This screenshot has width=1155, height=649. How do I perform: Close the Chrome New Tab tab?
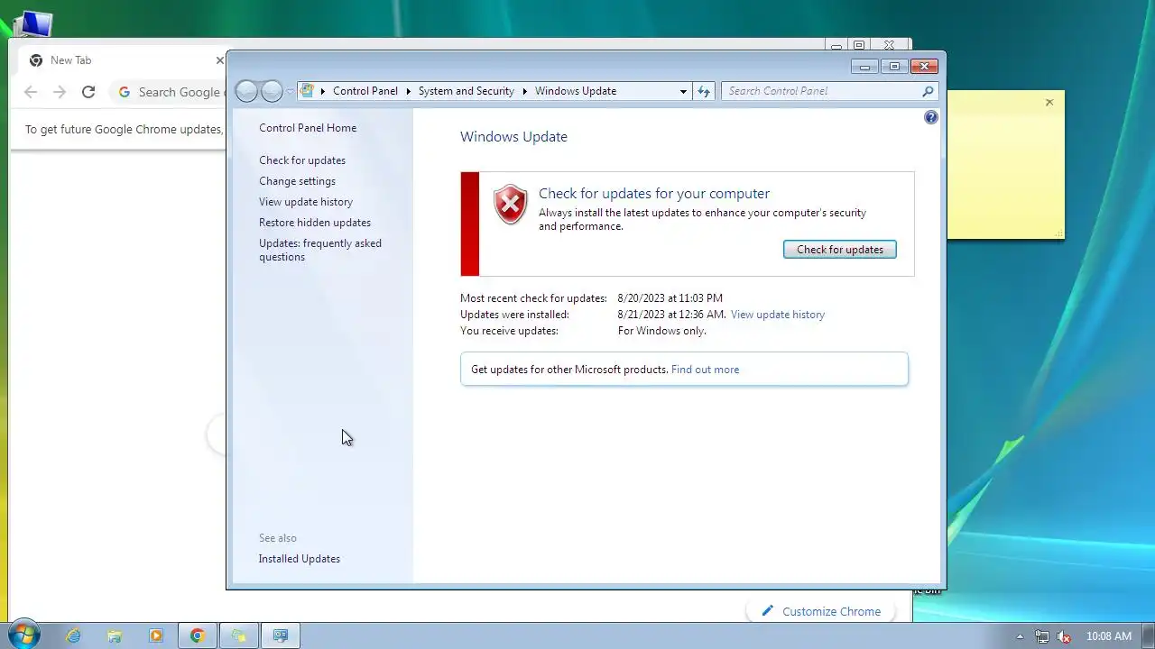219,60
